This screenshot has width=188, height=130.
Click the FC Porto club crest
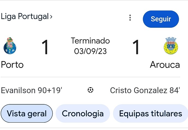[x=10, y=46]
